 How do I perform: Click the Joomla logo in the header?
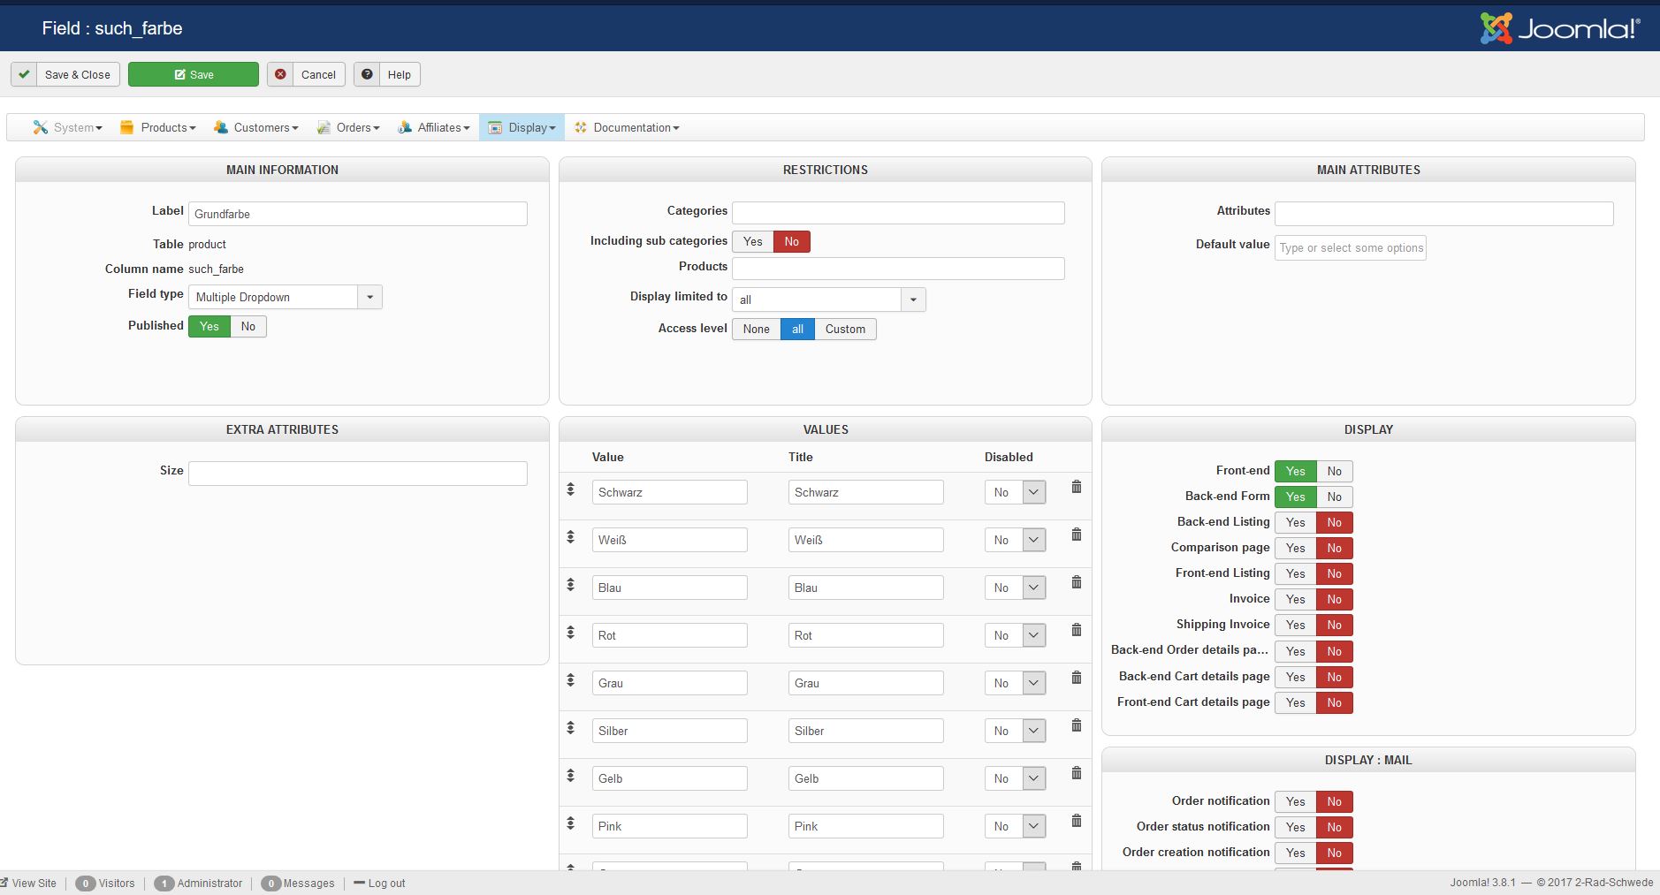pyautogui.click(x=1559, y=28)
